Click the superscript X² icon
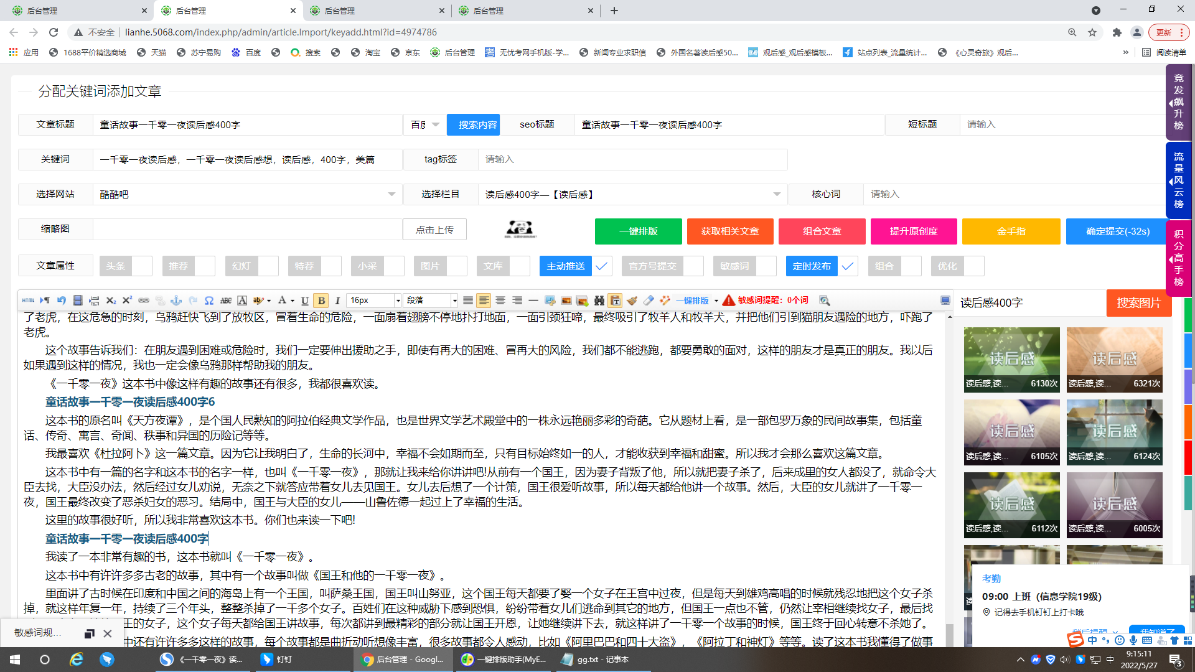The width and height of the screenshot is (1195, 672). (127, 301)
